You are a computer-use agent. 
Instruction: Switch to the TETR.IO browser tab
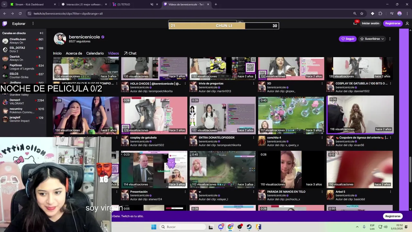(135, 5)
